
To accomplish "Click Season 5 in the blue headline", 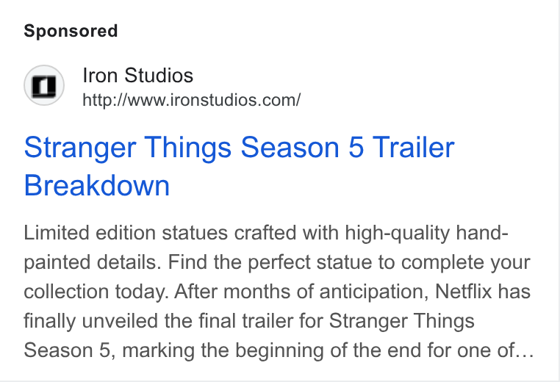I will click(303, 147).
